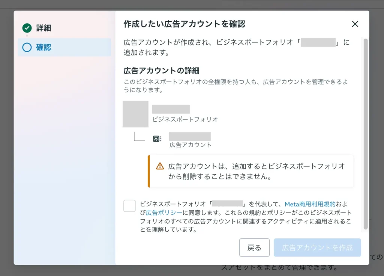Click the 広告アカウントを作成 button
Image resolution: width=384 pixels, height=276 pixels.
(317, 248)
